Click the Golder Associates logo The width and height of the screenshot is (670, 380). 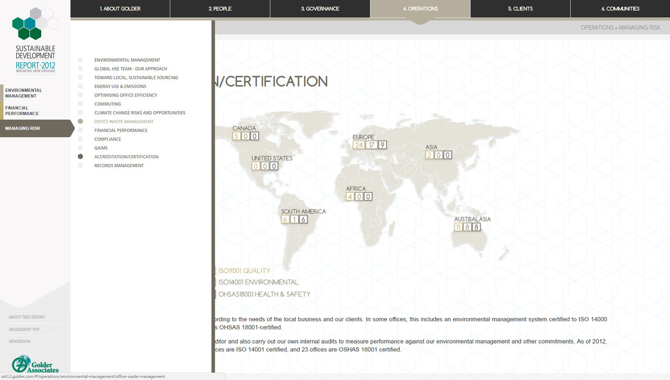(x=35, y=364)
